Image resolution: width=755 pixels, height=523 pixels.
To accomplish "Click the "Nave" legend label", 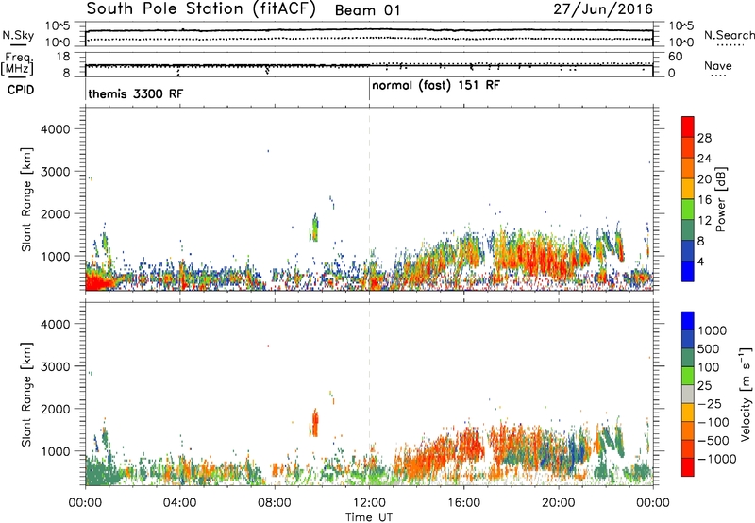I will point(718,65).
